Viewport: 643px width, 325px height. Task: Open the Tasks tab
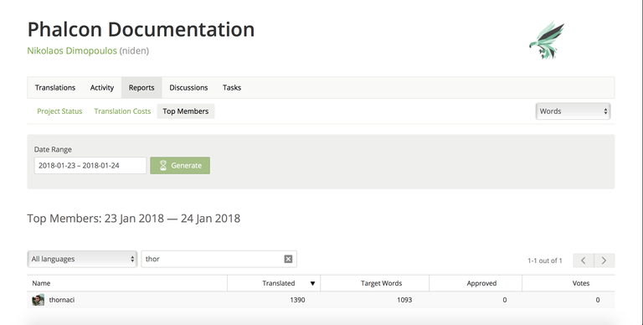pos(232,87)
